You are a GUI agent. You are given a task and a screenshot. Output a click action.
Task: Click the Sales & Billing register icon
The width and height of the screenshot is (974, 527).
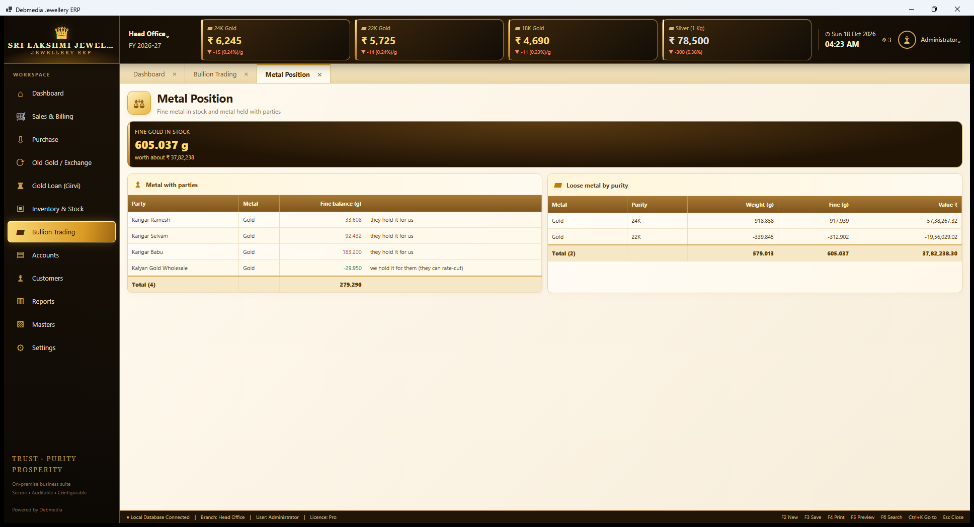tap(20, 117)
